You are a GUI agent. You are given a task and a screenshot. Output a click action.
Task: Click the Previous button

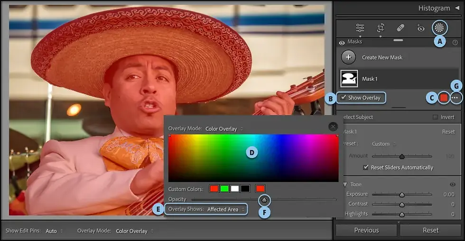point(366,230)
